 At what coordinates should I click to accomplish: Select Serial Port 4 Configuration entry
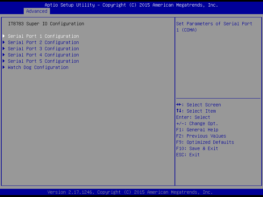click(x=43, y=55)
